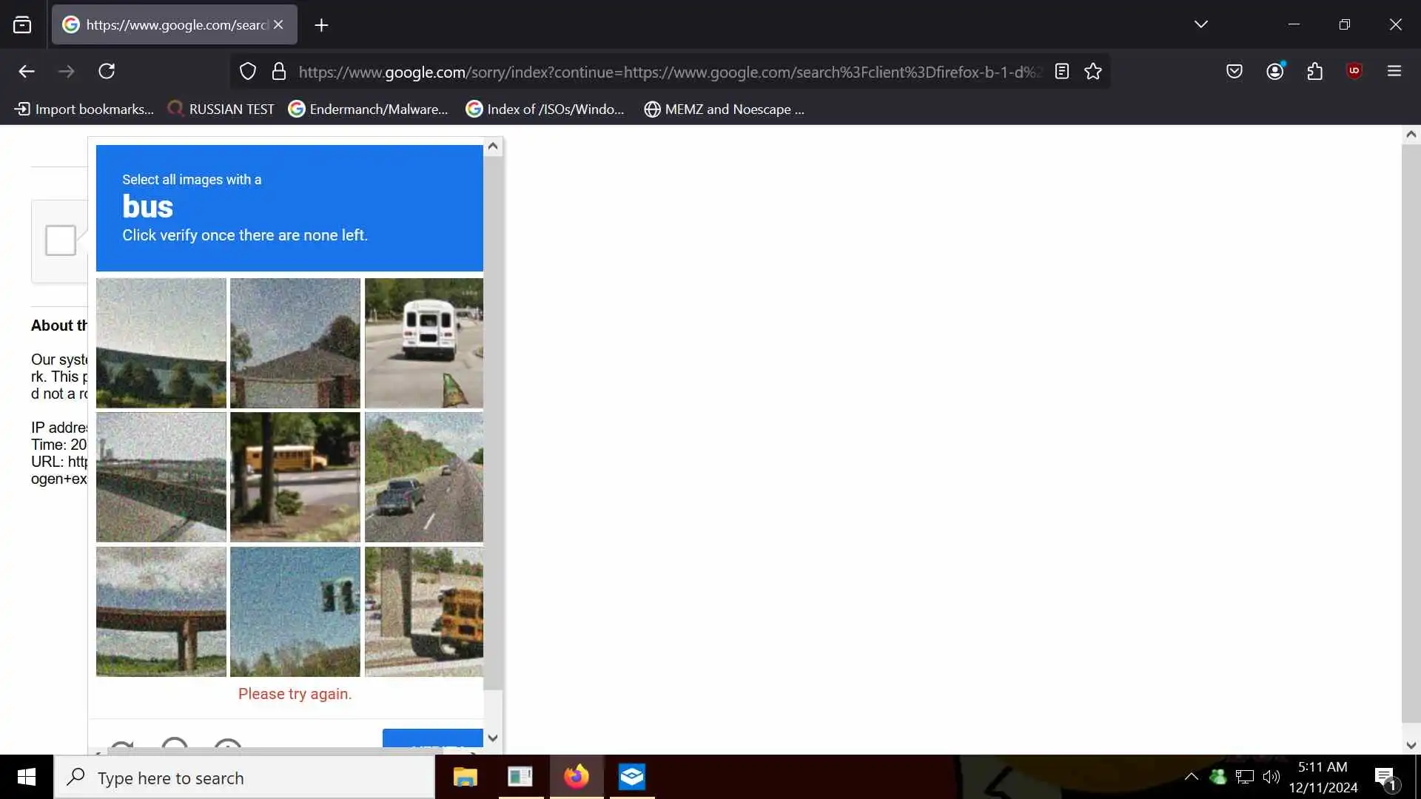The image size is (1421, 799).
Task: Go back to previous page
Action: pyautogui.click(x=27, y=71)
